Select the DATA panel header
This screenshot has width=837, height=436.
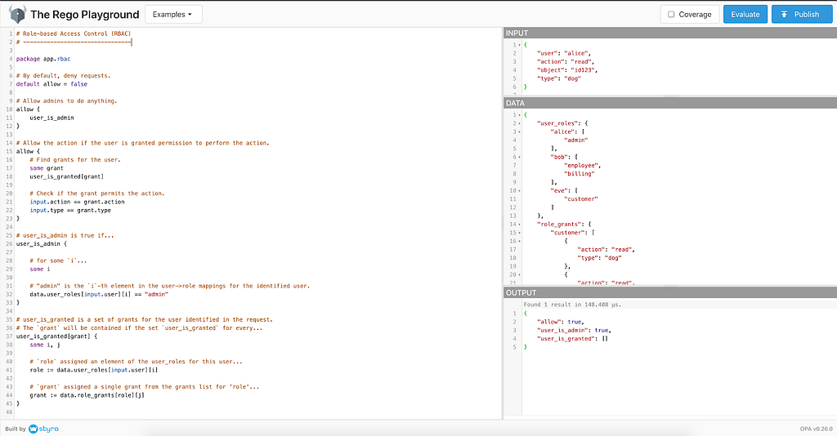pos(670,103)
